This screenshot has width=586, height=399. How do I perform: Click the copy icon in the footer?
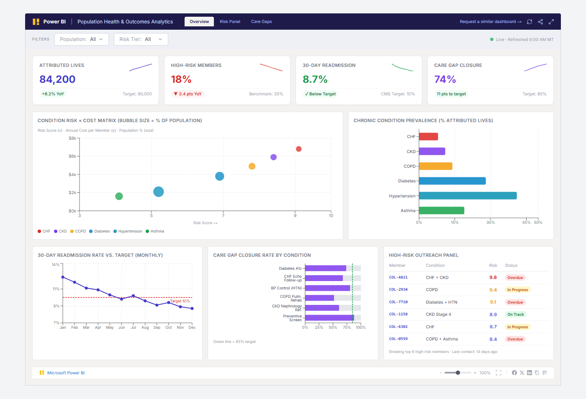[x=537, y=373]
